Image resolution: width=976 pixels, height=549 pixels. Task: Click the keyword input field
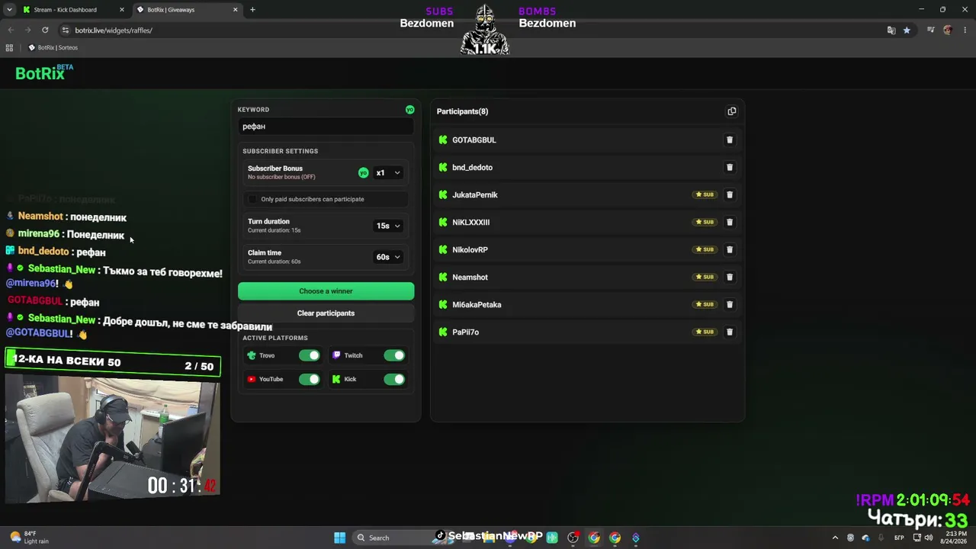point(326,127)
